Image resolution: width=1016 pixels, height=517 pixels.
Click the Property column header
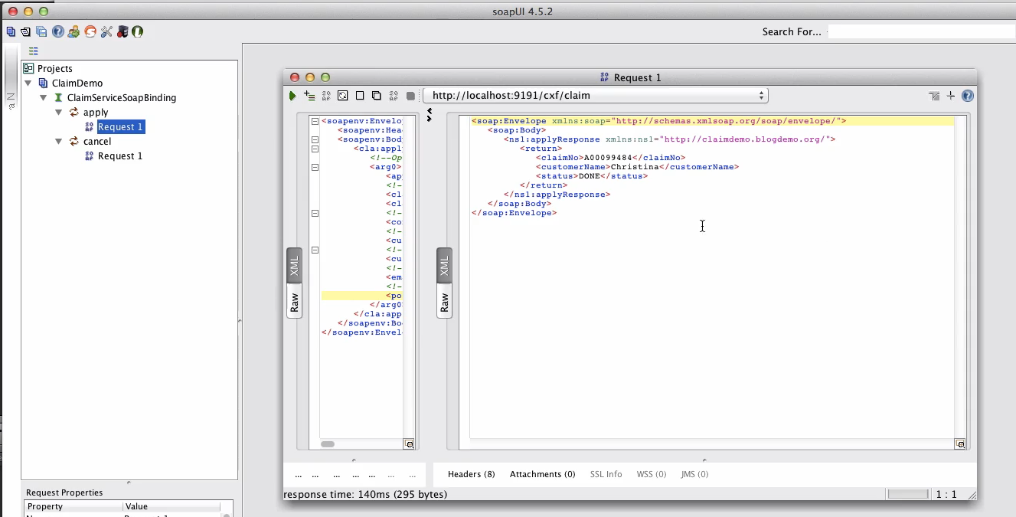click(x=74, y=506)
